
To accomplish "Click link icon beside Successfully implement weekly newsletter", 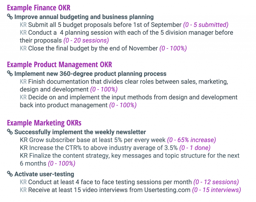I will tap(10, 132).
